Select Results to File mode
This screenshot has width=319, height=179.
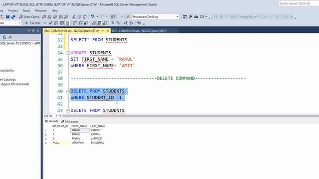(x=105, y=23)
